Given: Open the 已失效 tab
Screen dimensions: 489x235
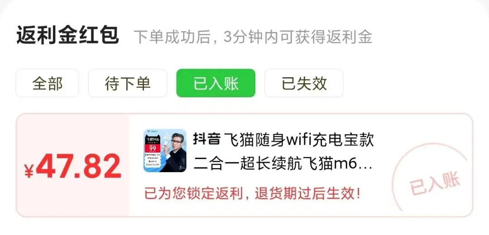Looking at the screenshot, I should (304, 83).
